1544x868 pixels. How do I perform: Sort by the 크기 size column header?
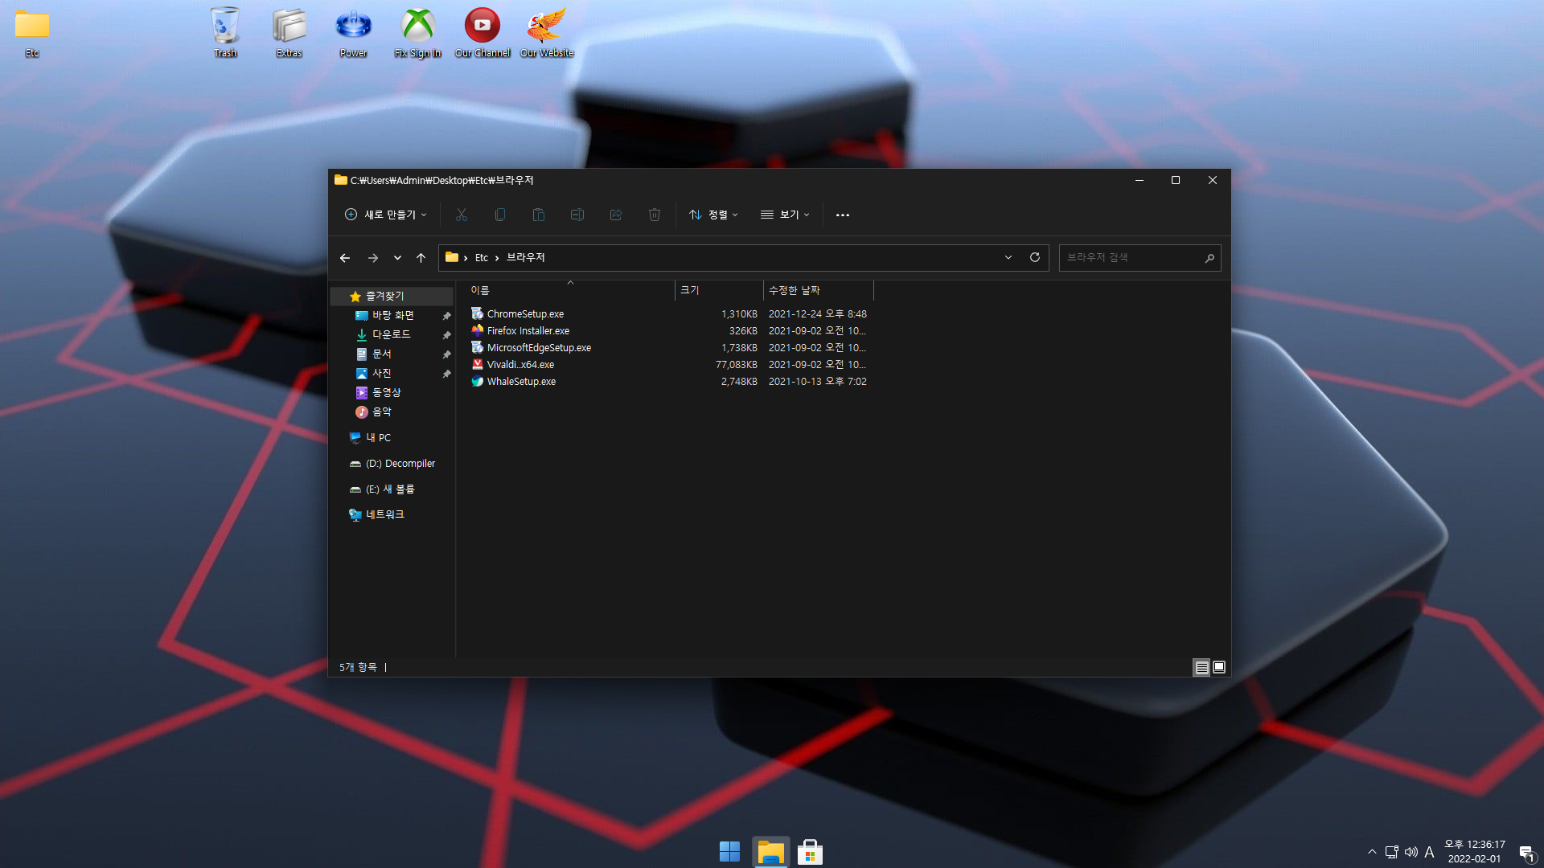click(690, 290)
